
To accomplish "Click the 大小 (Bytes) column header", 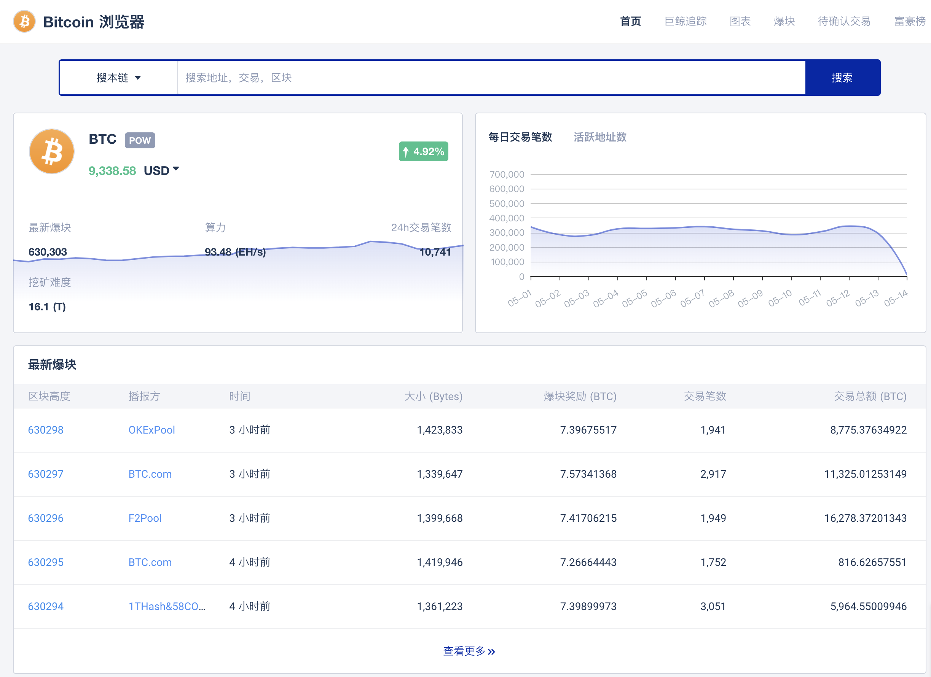I will pyautogui.click(x=434, y=396).
